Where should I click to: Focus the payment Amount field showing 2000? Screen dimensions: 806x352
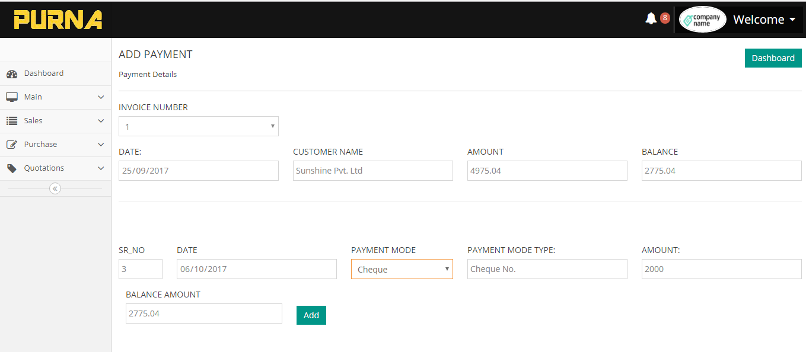tap(721, 269)
